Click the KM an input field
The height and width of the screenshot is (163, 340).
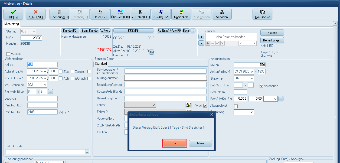[249, 65]
